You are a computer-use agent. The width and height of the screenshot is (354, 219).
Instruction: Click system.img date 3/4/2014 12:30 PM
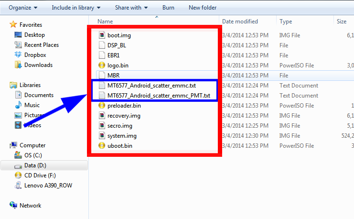(x=246, y=136)
